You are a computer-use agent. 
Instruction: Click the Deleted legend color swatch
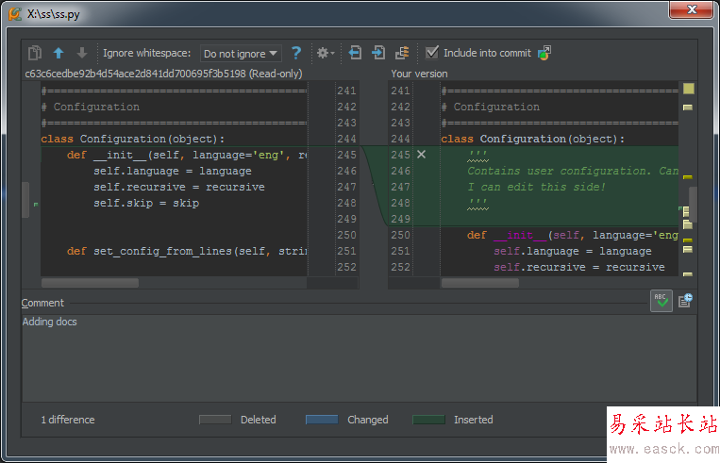tap(215, 420)
